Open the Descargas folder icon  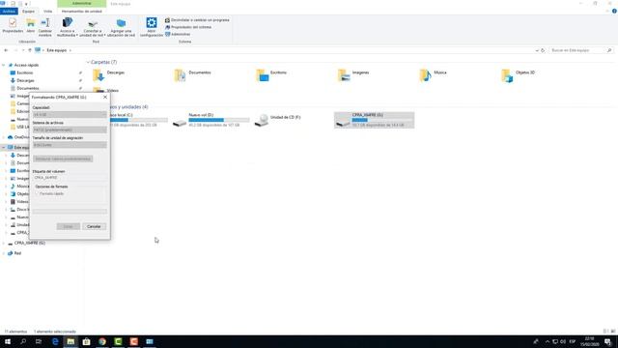(98, 75)
